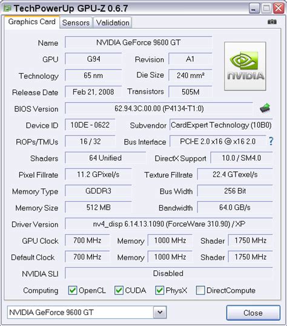The width and height of the screenshot is (287, 326).
Task: Click the Transistors field 505M
Action: point(190,92)
